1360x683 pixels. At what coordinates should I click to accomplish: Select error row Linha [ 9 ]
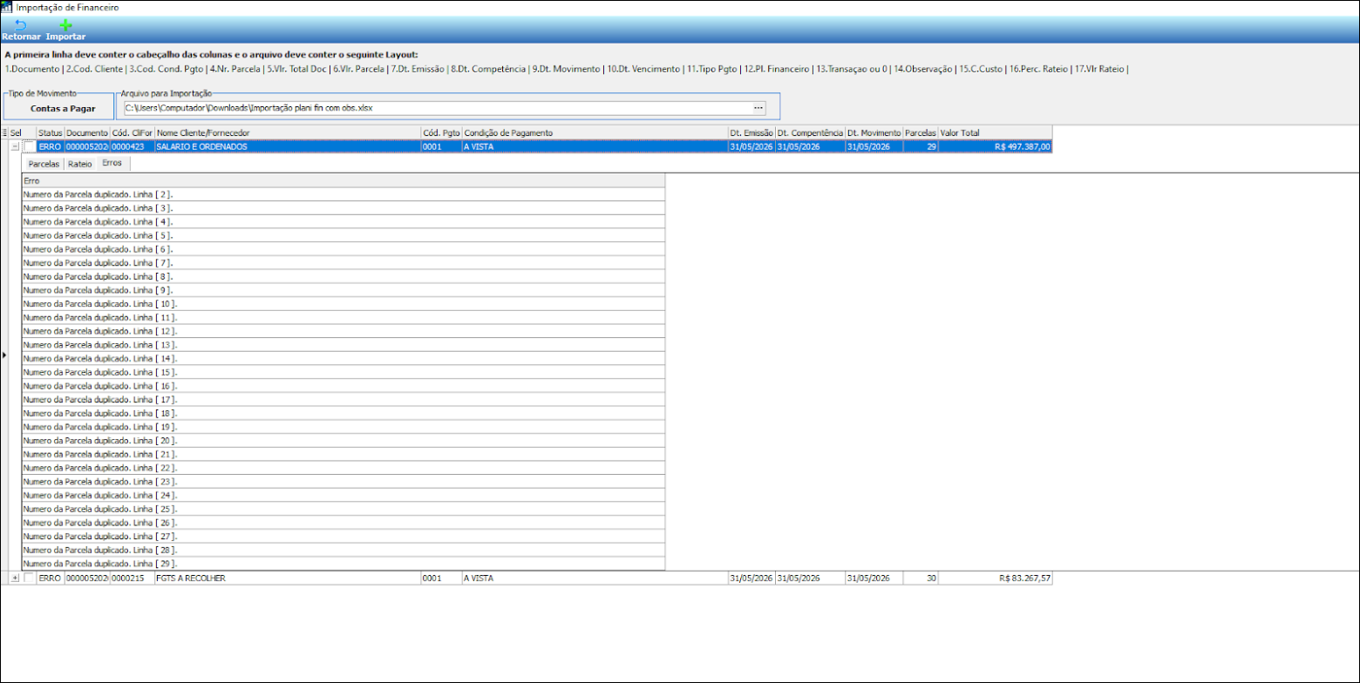[x=343, y=290]
